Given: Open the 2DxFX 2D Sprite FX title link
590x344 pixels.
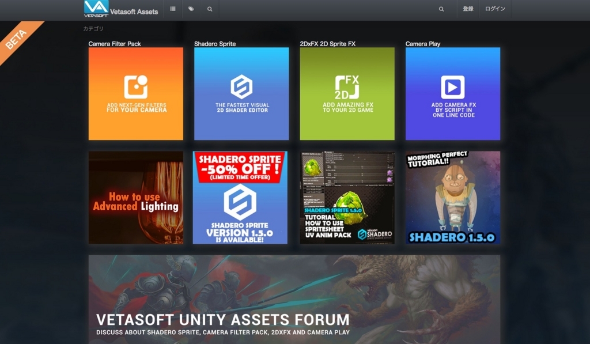Looking at the screenshot, I should 327,44.
